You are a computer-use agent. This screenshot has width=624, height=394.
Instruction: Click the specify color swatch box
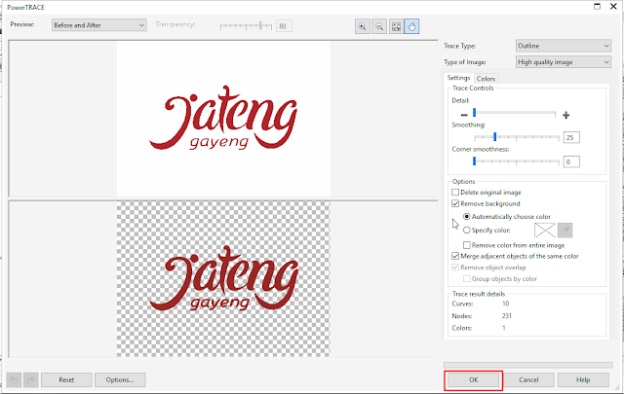(x=544, y=230)
